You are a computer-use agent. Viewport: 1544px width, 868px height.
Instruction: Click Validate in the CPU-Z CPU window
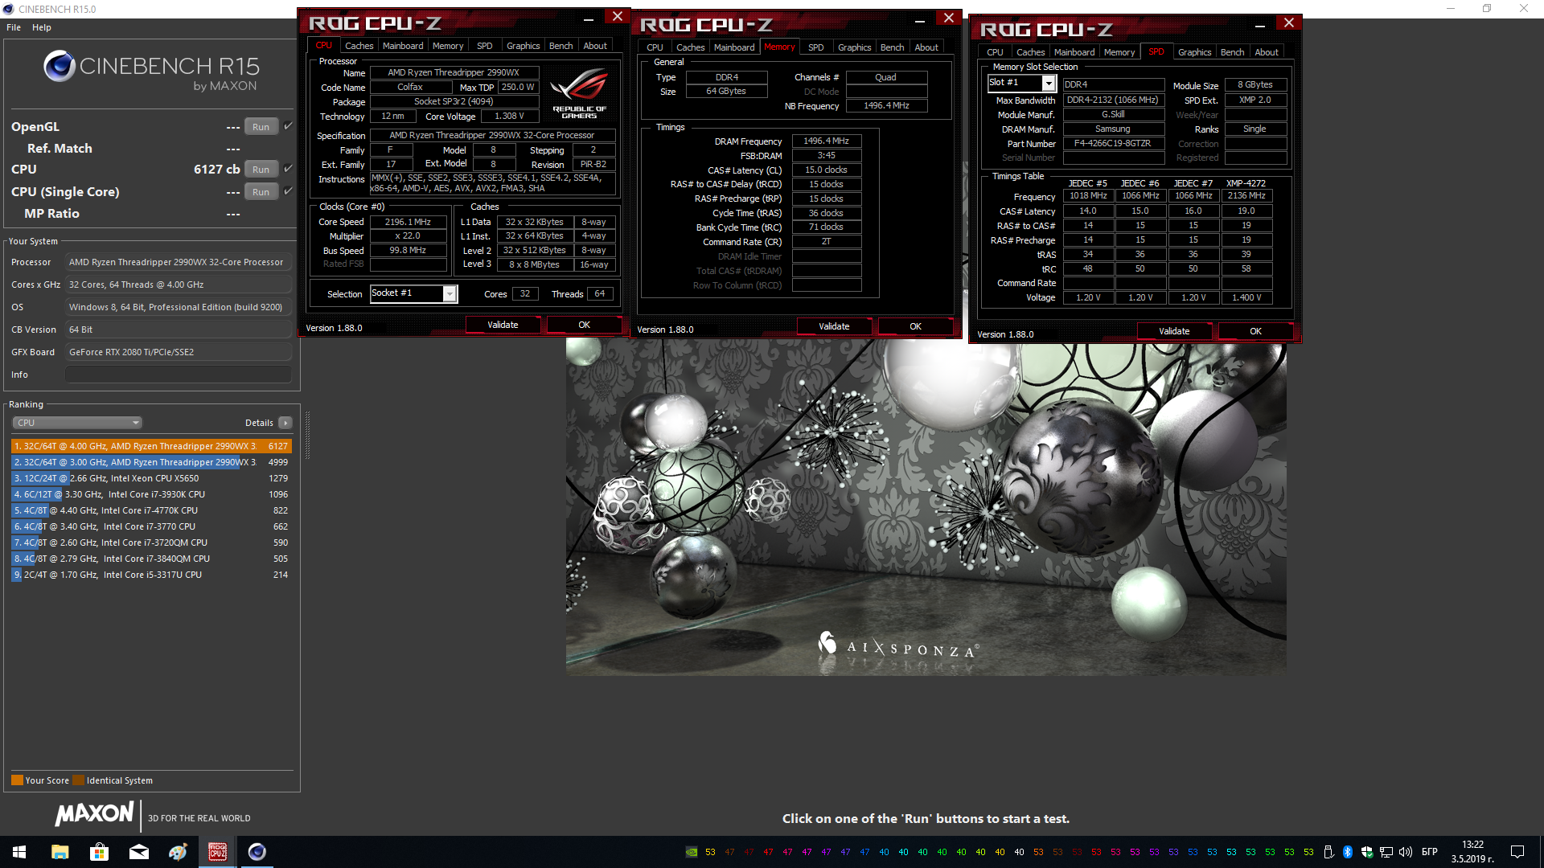tap(503, 325)
